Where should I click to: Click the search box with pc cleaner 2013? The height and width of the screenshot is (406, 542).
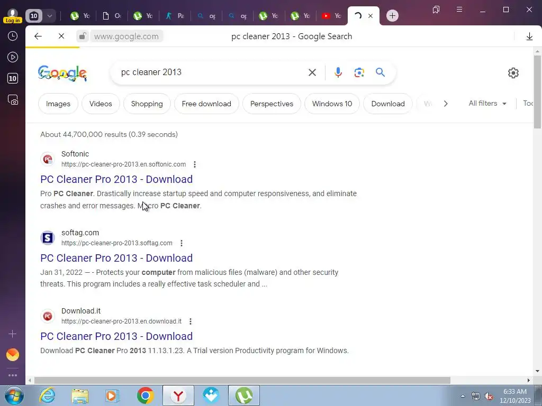211,72
